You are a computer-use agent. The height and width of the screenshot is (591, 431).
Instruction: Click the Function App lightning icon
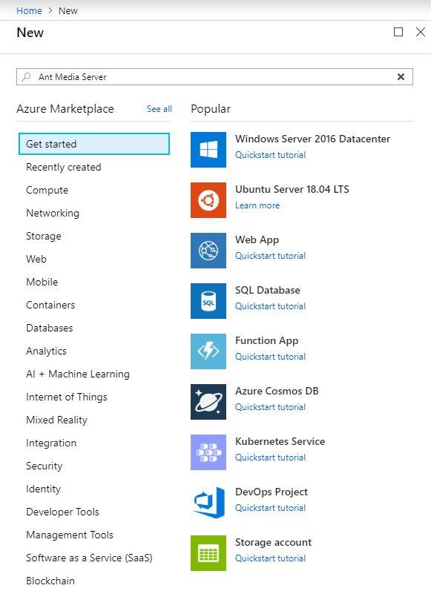(208, 351)
